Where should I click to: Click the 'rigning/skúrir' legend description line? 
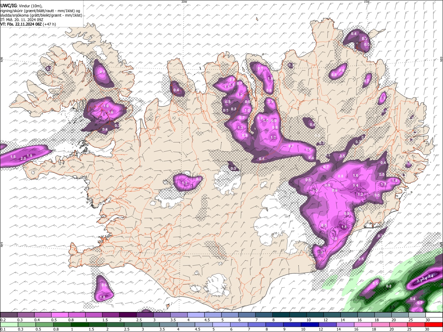coord(40,11)
